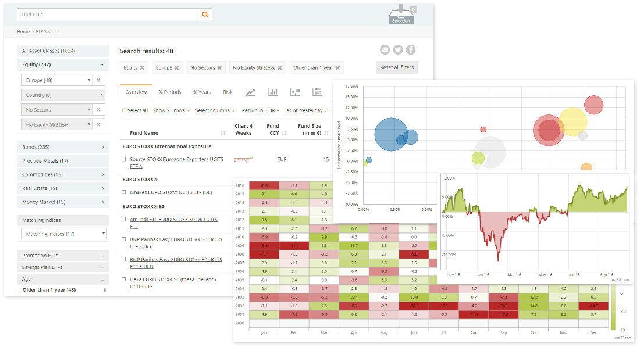Open the Matching indices (17) combo box
Screen dimensions: 640x355
click(64, 234)
